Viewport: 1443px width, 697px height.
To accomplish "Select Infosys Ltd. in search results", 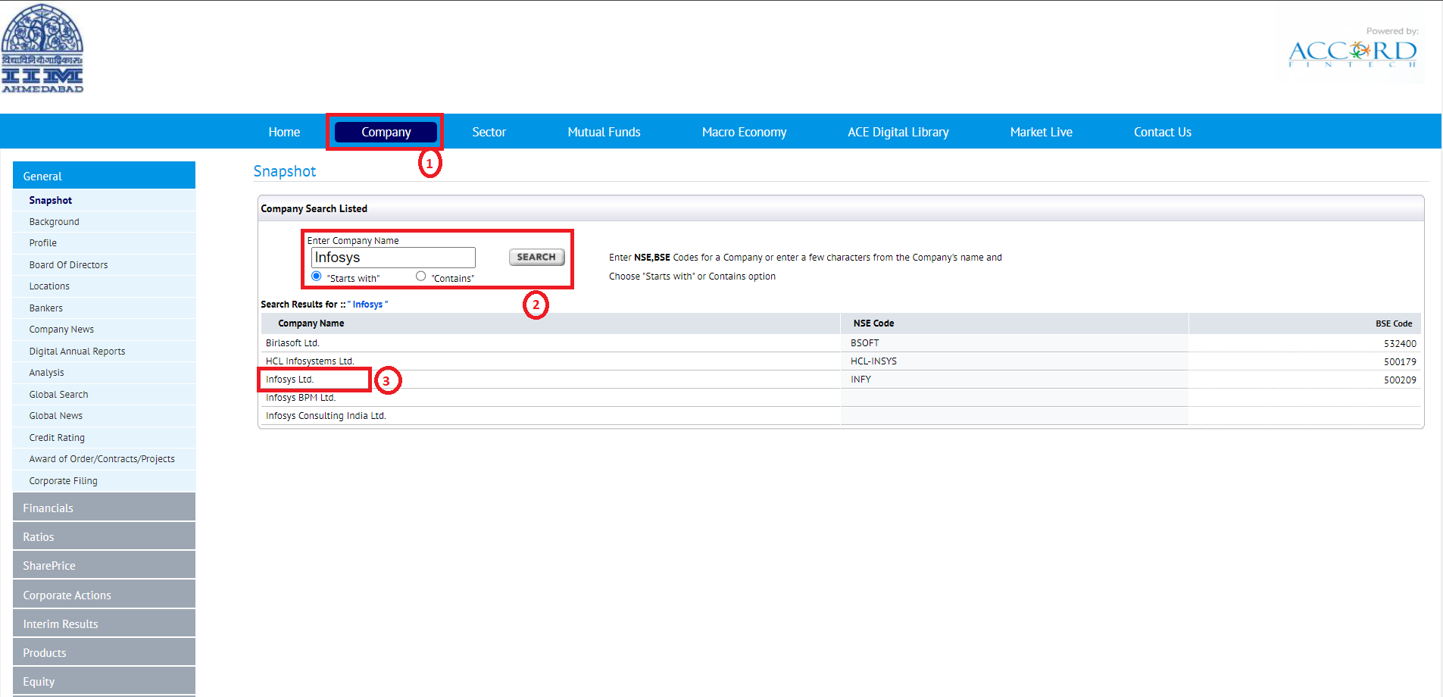I will [x=289, y=380].
